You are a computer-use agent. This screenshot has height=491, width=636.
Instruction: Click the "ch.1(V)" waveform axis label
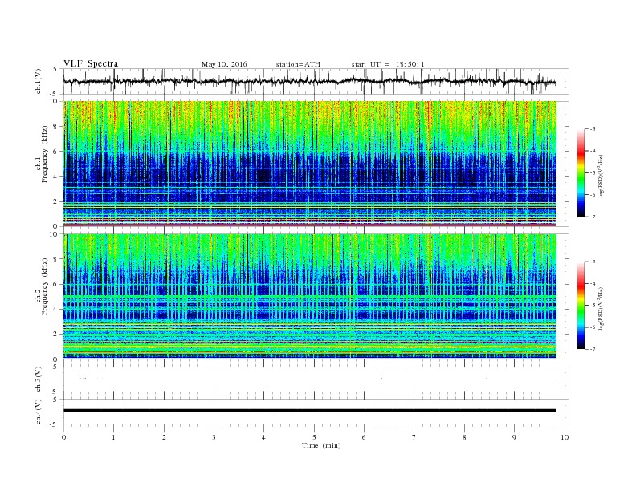[39, 81]
